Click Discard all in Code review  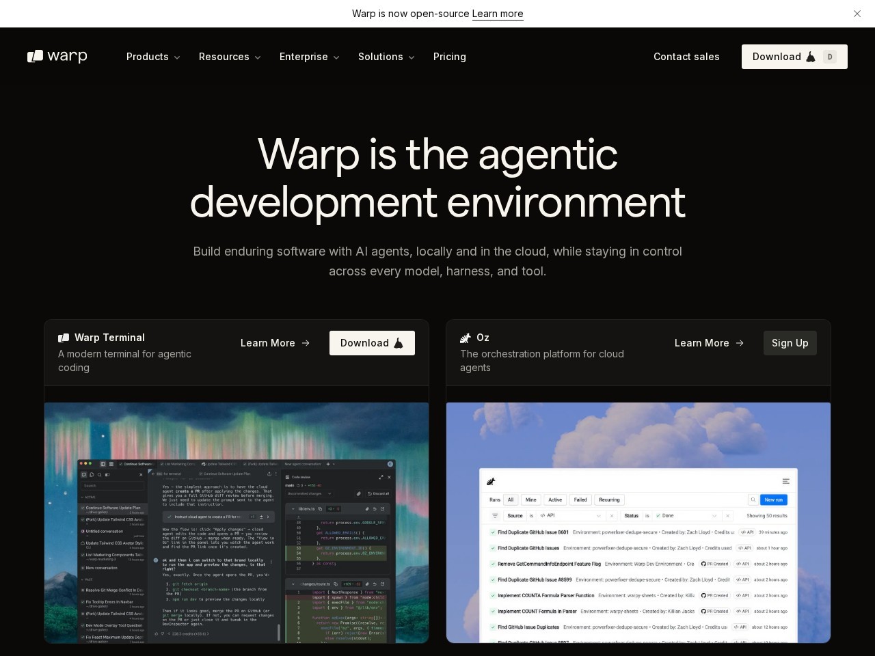point(379,493)
